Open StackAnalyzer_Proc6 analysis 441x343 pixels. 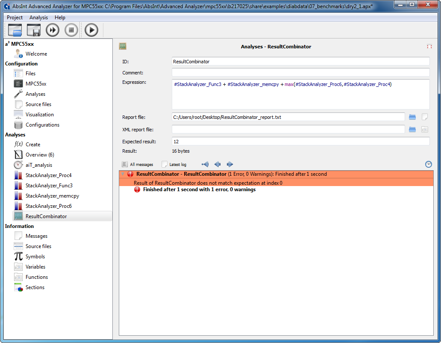click(48, 206)
